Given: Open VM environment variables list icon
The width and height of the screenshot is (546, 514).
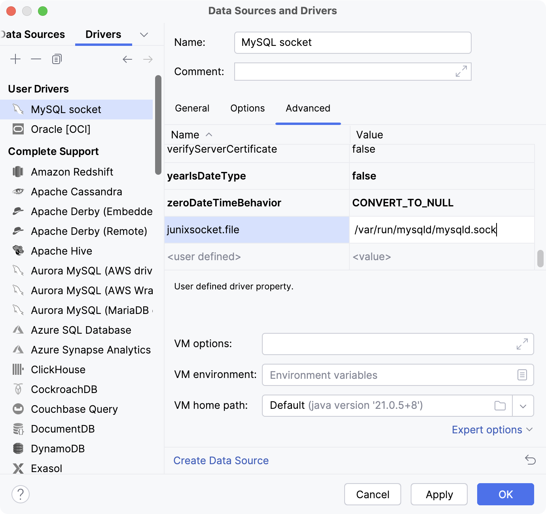Looking at the screenshot, I should click(x=523, y=375).
